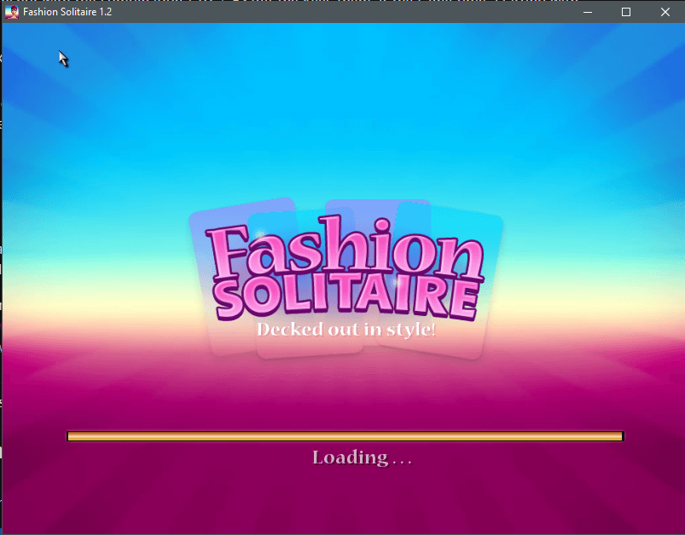Click the golden loading progress bar

coord(345,436)
